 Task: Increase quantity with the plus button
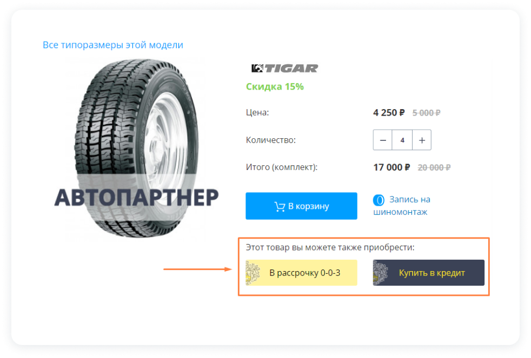coord(422,140)
